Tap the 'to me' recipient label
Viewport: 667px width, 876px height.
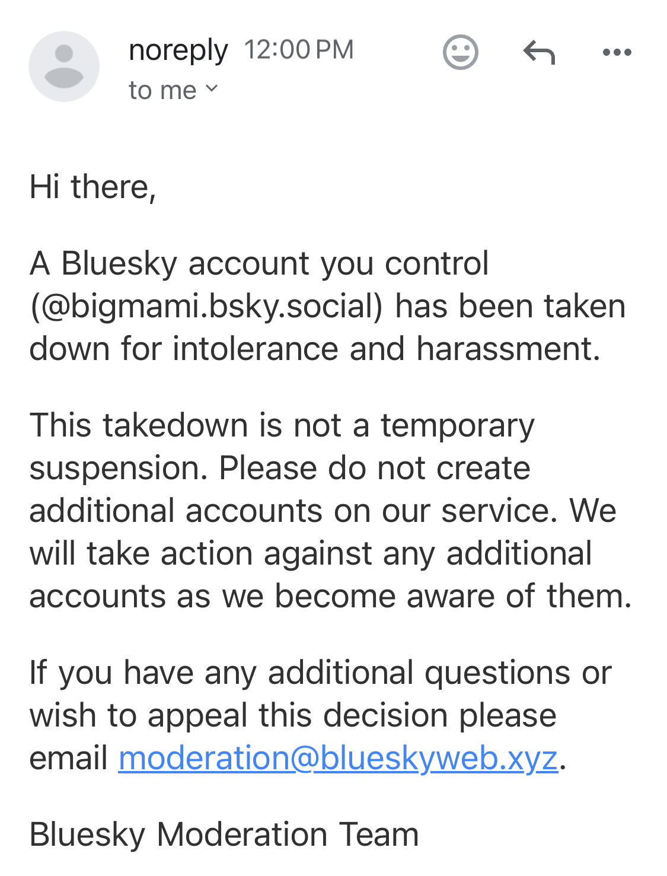[x=162, y=90]
